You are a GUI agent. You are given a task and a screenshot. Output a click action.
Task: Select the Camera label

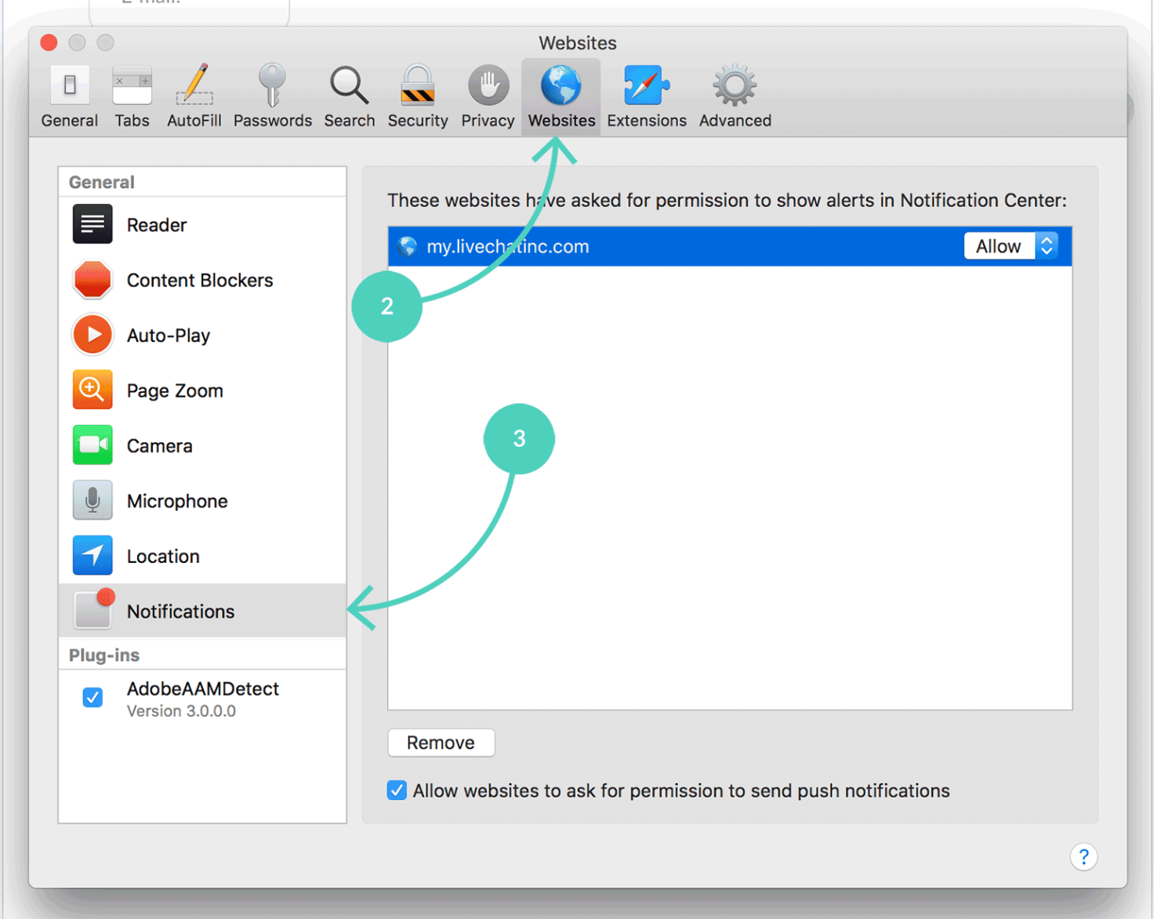pos(160,446)
